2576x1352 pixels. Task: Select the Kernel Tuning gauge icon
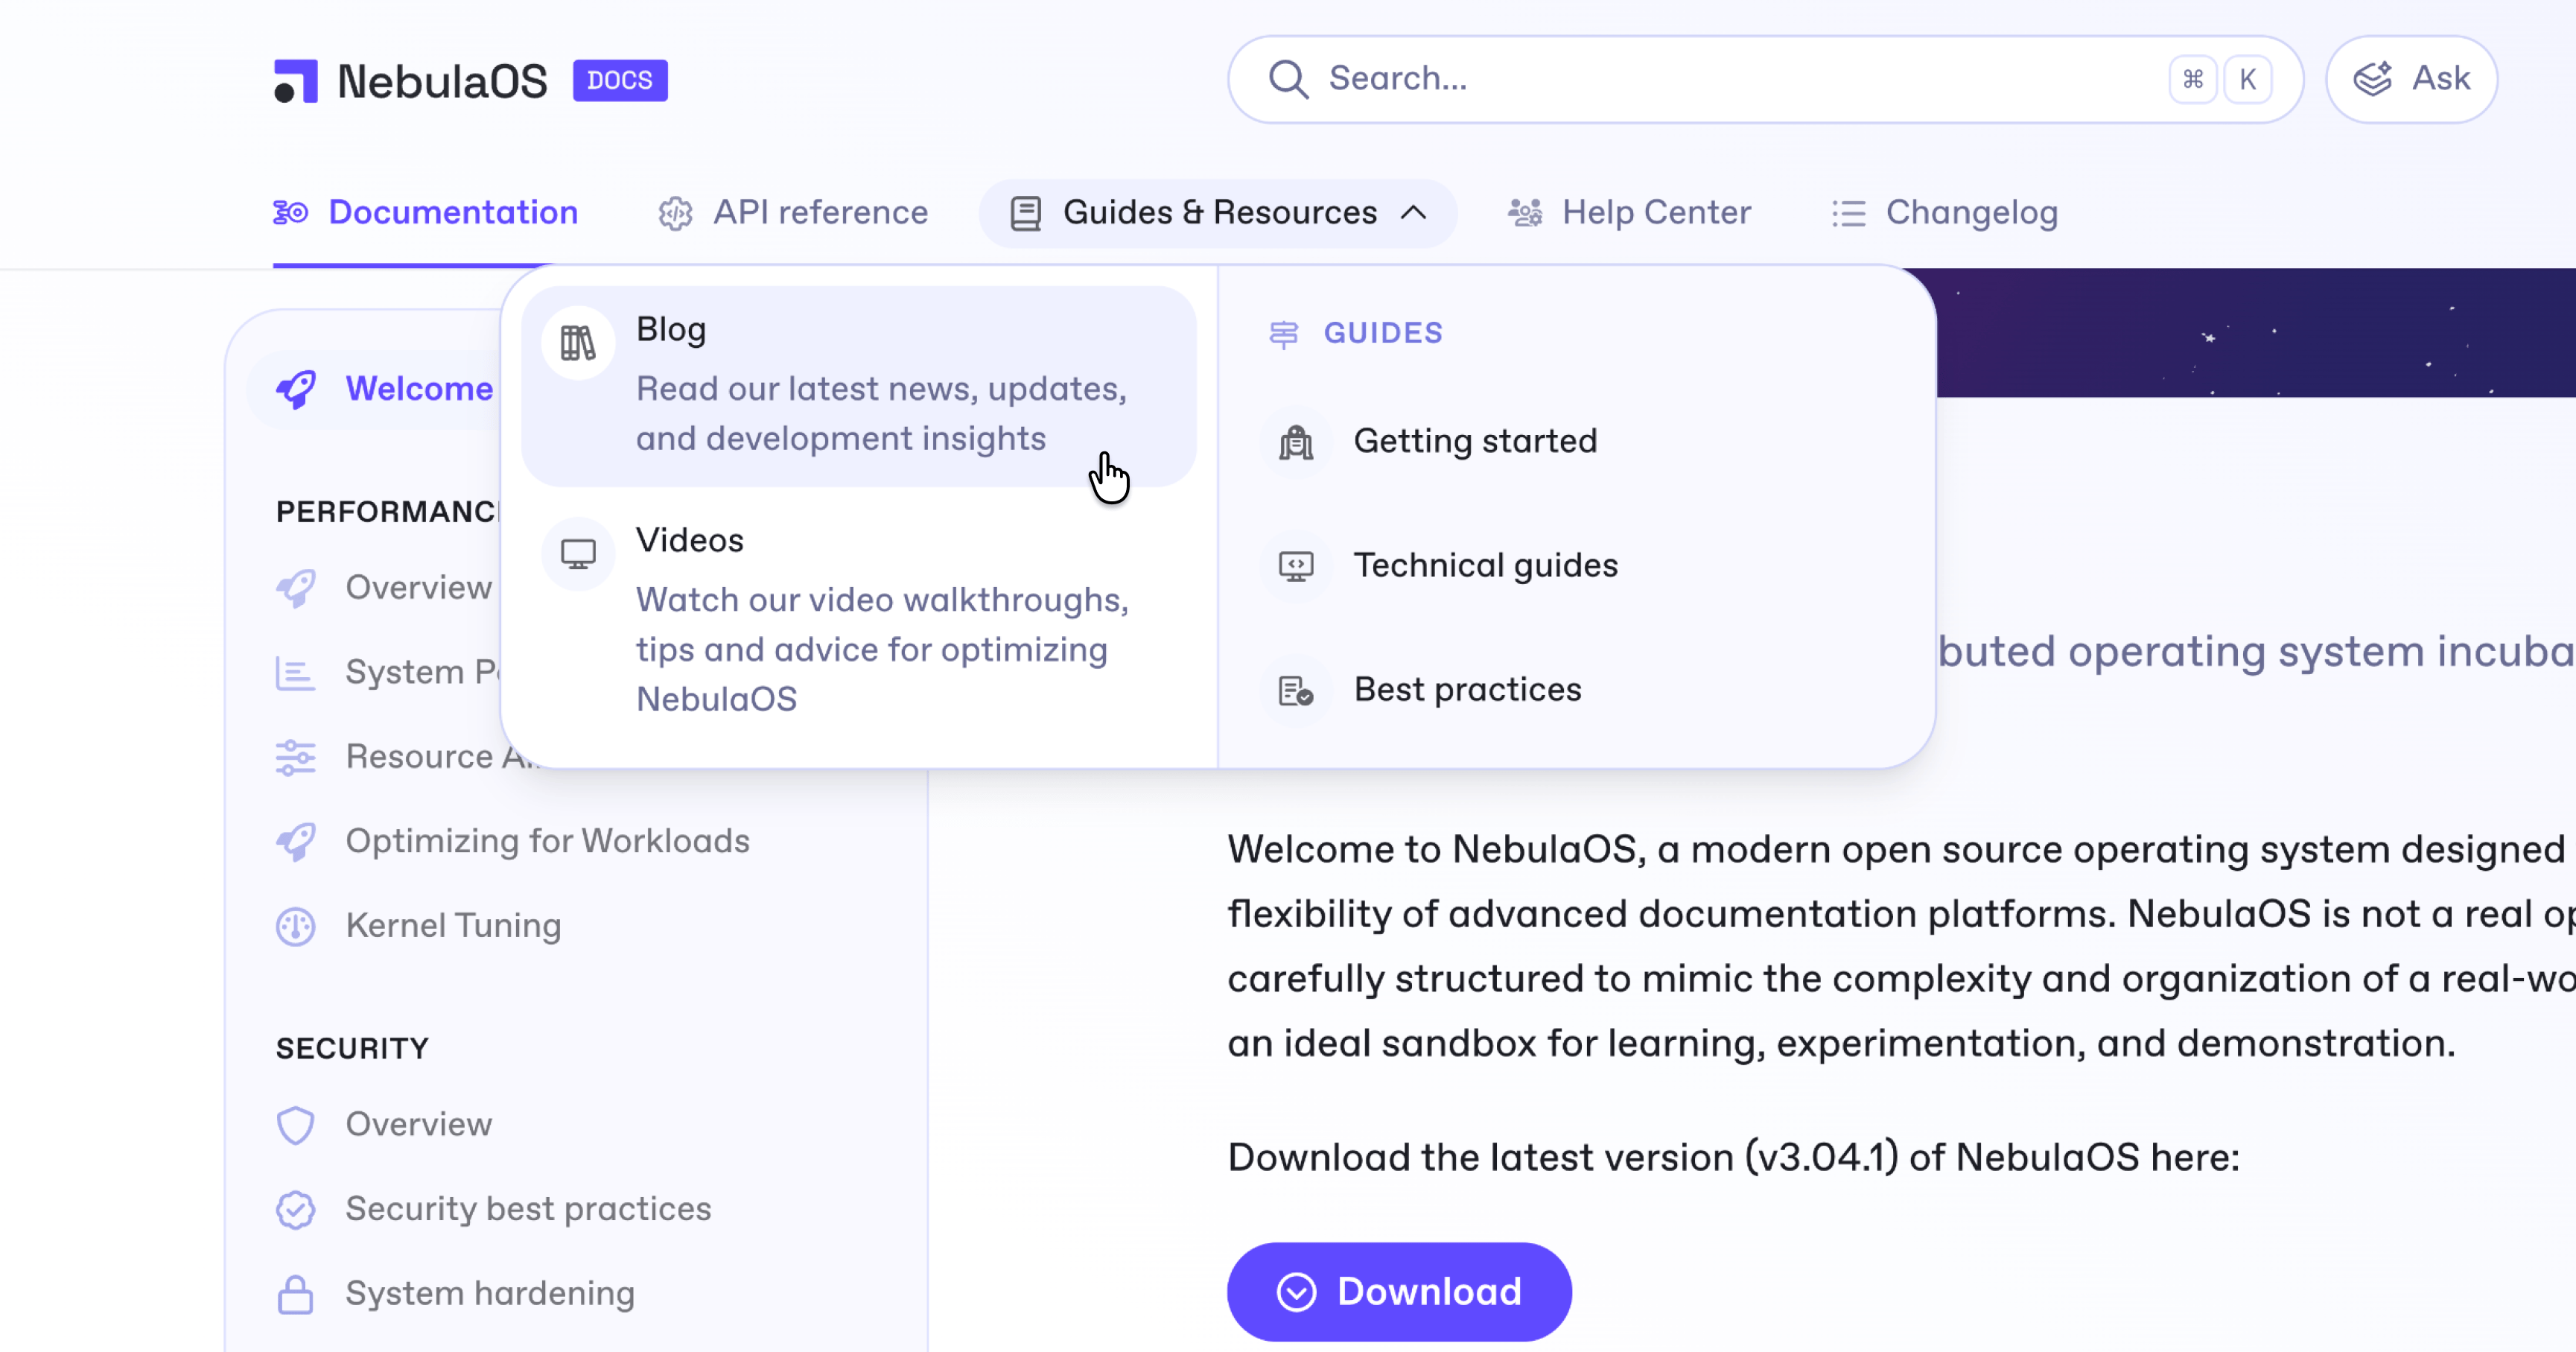(x=295, y=925)
